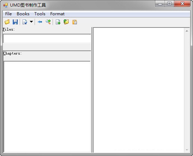Click the scrollbar up arrow
The height and width of the screenshot is (156, 193).
tap(187, 31)
